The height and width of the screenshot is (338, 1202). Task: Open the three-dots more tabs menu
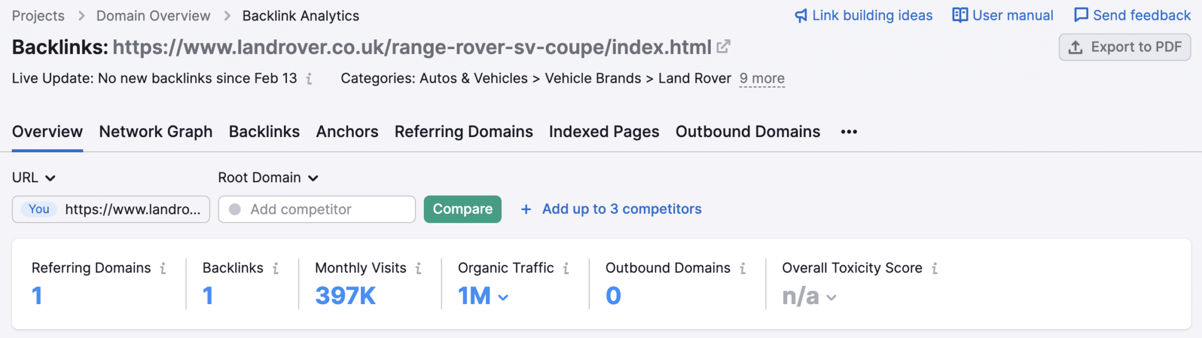coord(849,132)
